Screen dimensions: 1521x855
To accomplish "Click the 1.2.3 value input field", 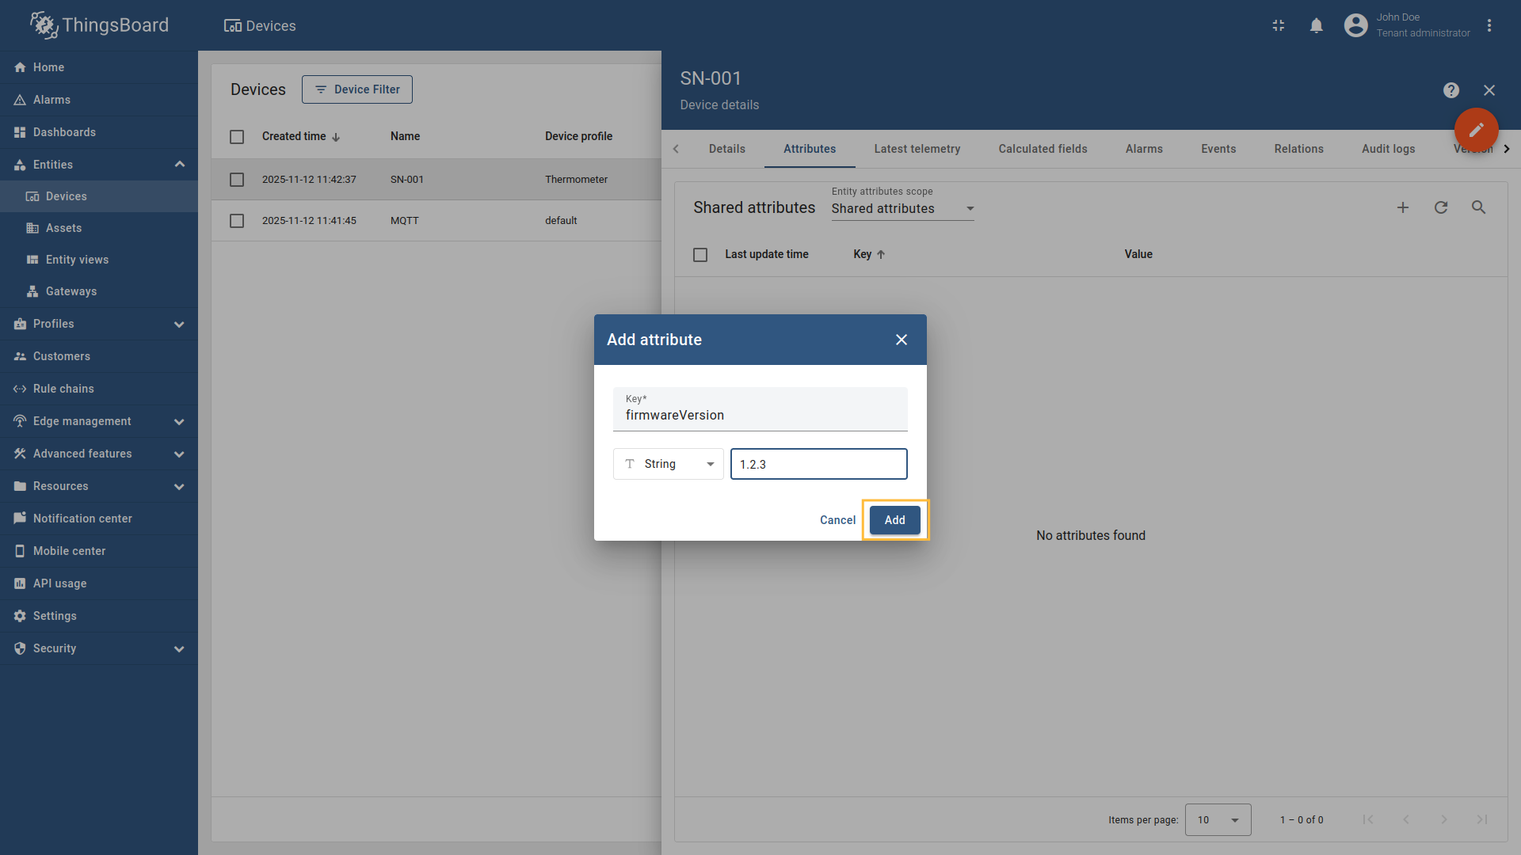I will (818, 464).
